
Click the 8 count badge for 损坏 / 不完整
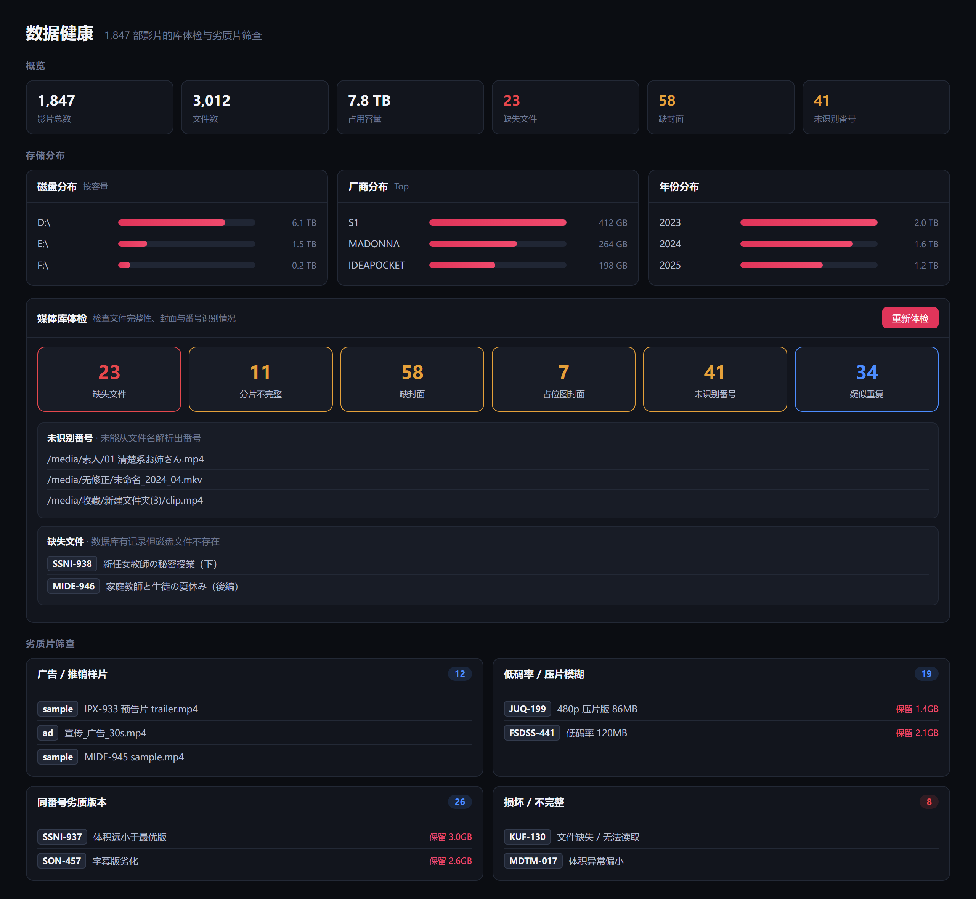pyautogui.click(x=929, y=802)
